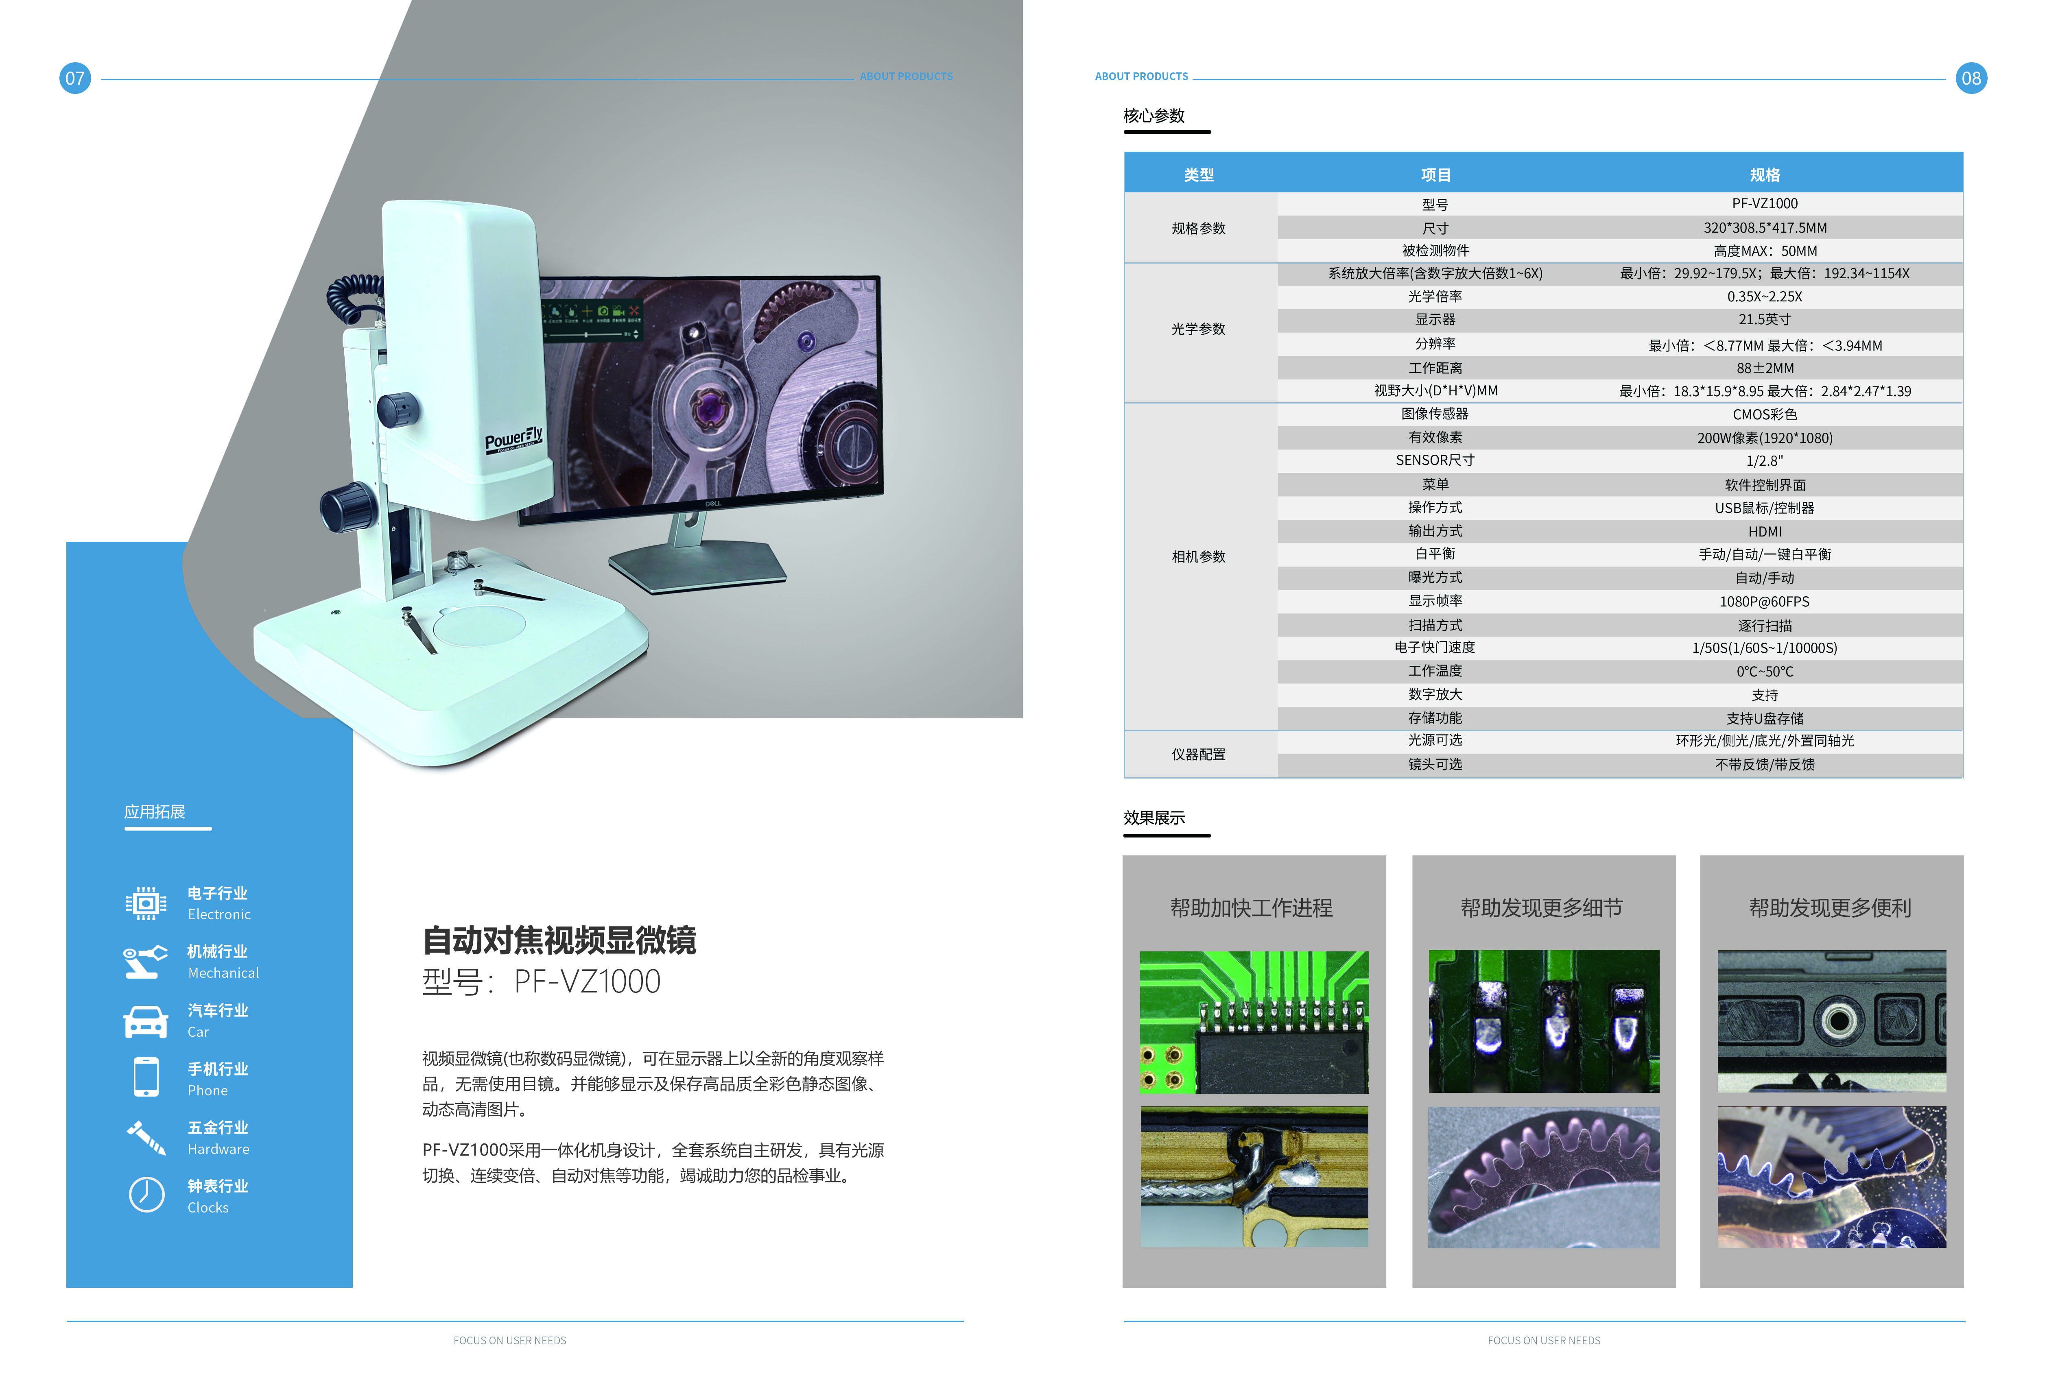
Task: Click the 0°C~50°C working temperature value
Action: (1764, 672)
